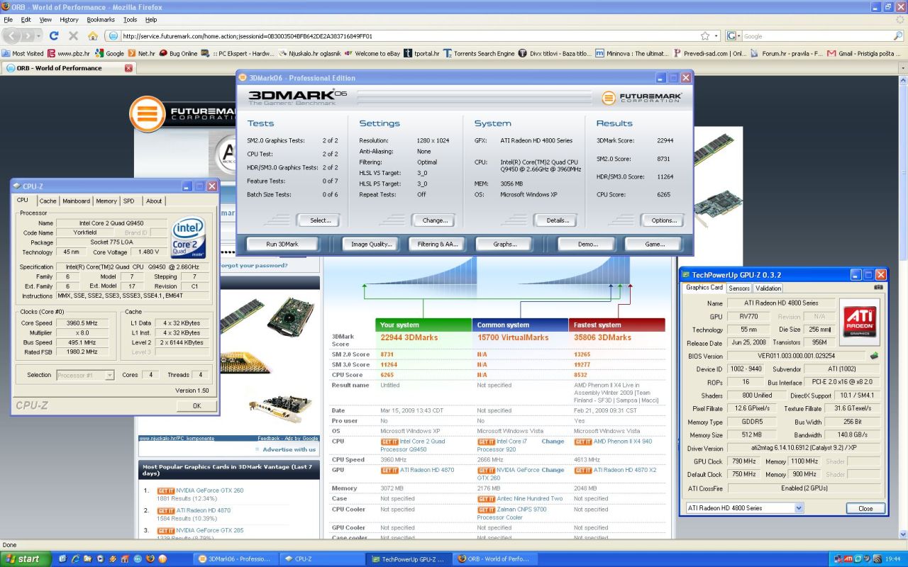
Task: Open the back/forward history dropdown arrow
Action: (x=40, y=35)
